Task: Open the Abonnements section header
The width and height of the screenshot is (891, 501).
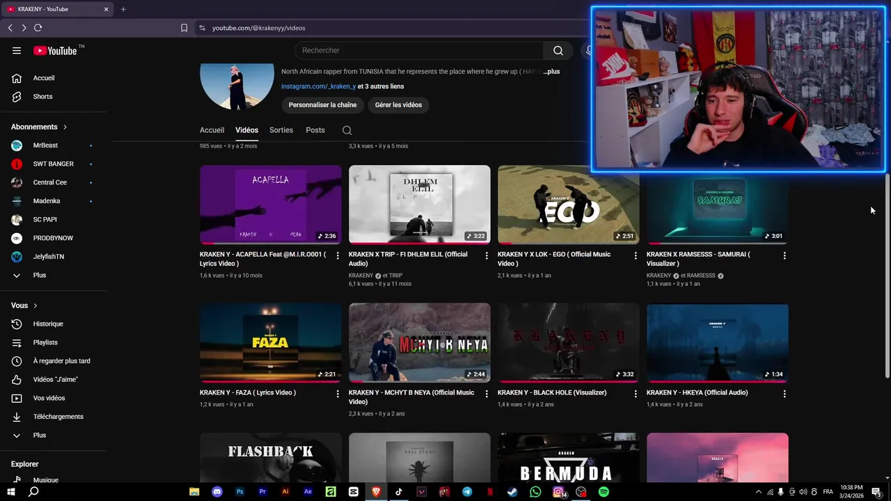Action: (x=39, y=127)
